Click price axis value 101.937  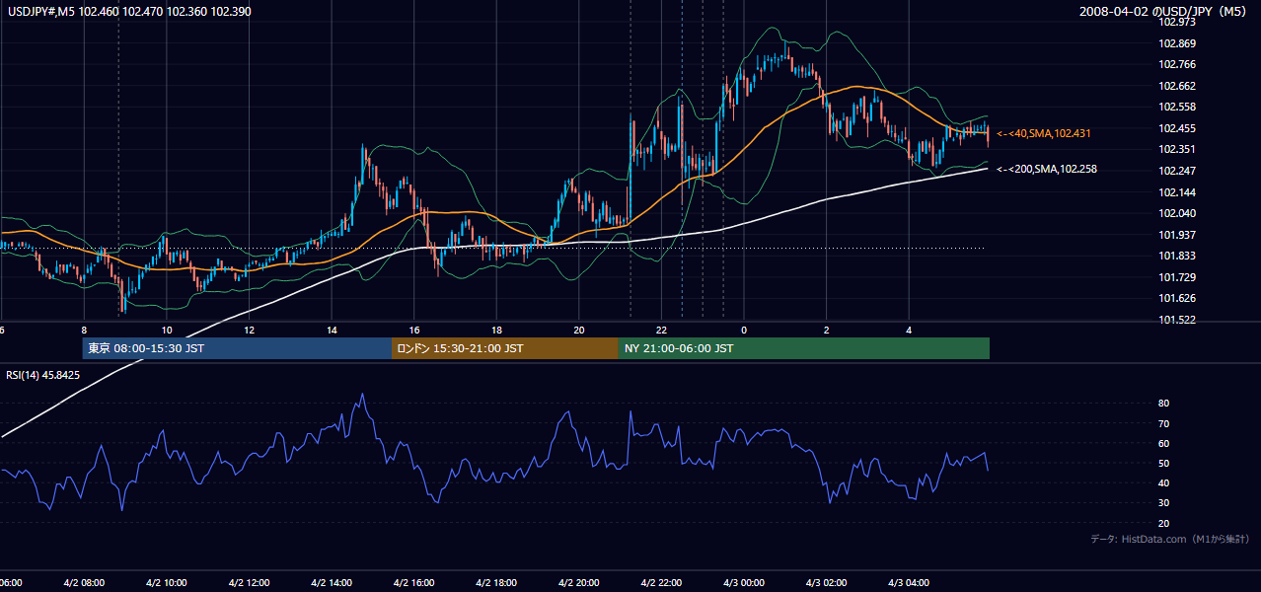(1179, 235)
